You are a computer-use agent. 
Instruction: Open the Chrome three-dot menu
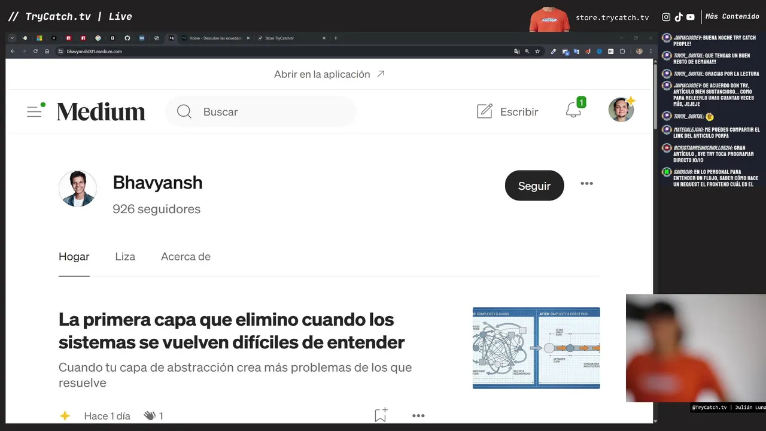tap(651, 51)
